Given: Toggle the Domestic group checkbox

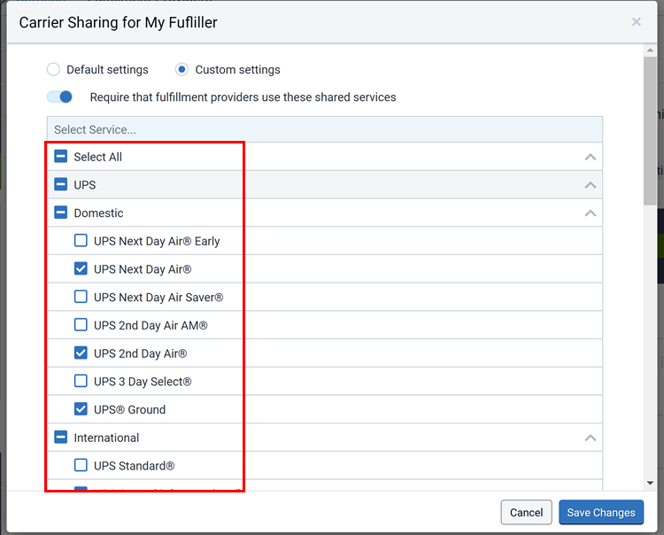Looking at the screenshot, I should coord(61,213).
